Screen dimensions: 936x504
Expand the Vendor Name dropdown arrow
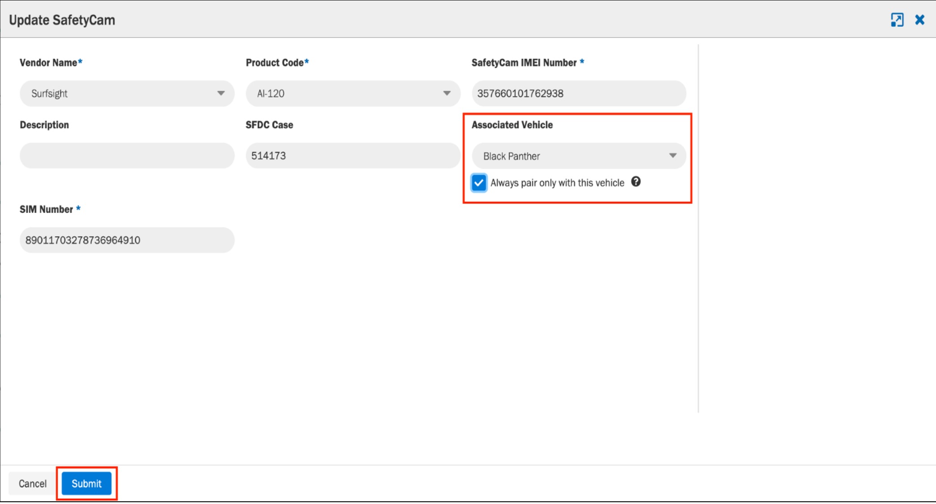click(221, 93)
